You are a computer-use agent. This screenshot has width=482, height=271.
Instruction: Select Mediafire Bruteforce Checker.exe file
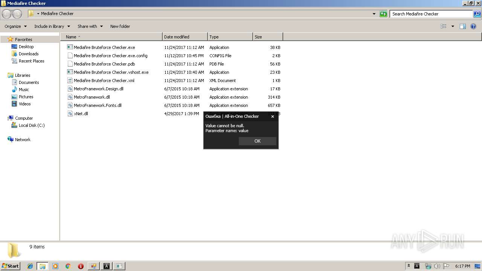click(104, 47)
